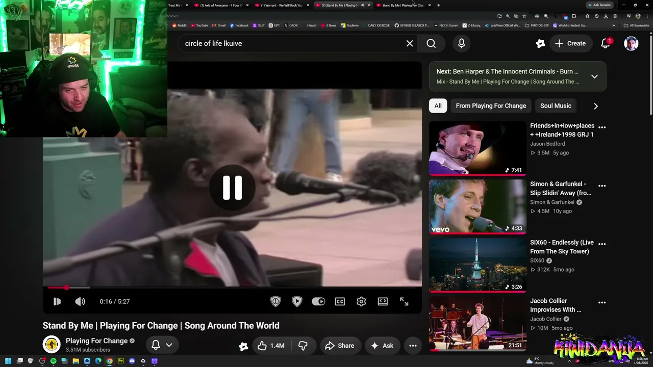Pause the video using the player bar button

click(x=57, y=301)
